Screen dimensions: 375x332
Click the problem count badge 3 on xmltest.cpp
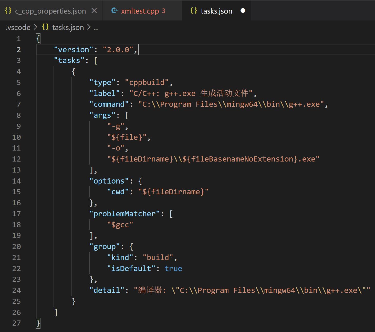pyautogui.click(x=163, y=11)
